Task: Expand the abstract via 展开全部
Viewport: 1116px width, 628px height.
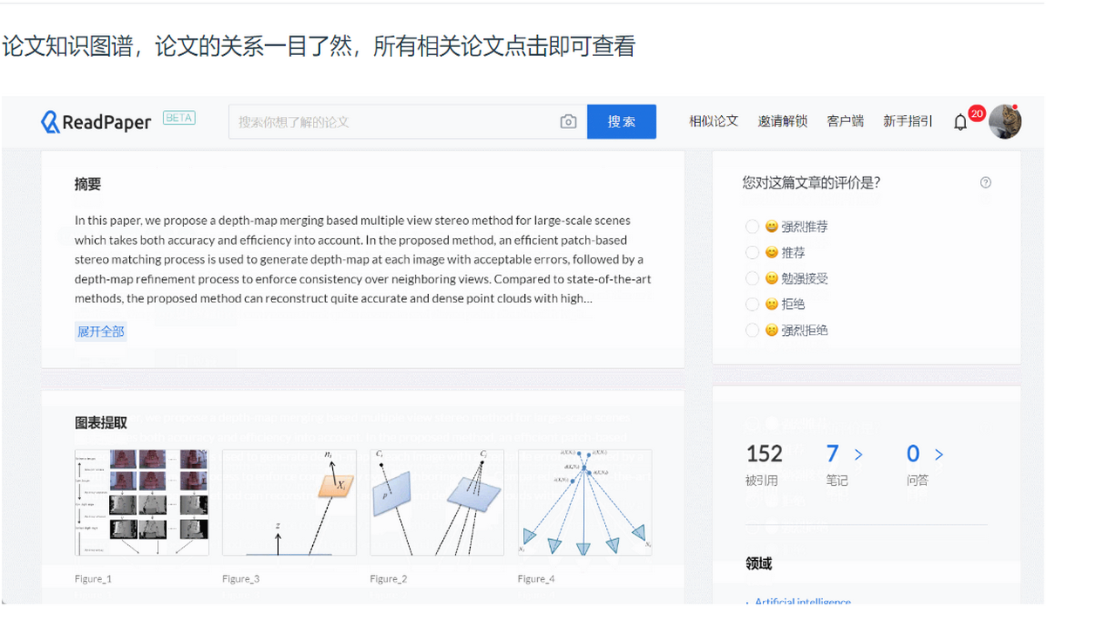Action: (100, 331)
